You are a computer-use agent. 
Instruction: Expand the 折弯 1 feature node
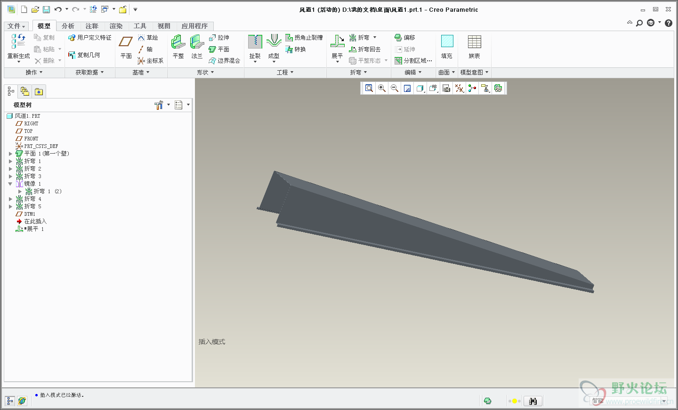(10, 161)
